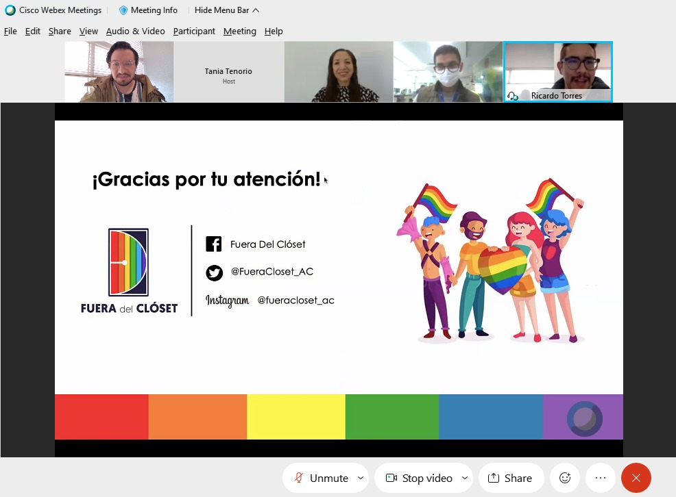The image size is (676, 497).
Task: Click the circular floating icon on purple stripe
Action: coord(584,419)
